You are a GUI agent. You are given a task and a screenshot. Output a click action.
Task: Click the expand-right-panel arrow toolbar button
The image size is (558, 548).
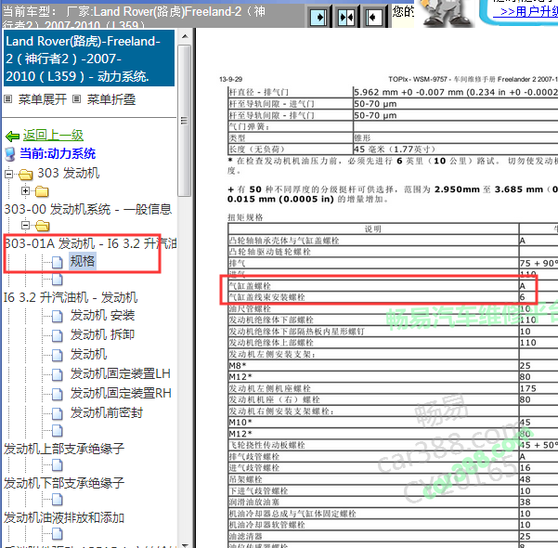click(318, 17)
